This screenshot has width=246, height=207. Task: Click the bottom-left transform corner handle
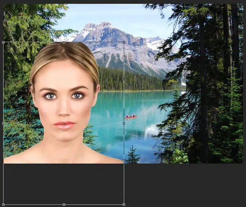pos(3,204)
